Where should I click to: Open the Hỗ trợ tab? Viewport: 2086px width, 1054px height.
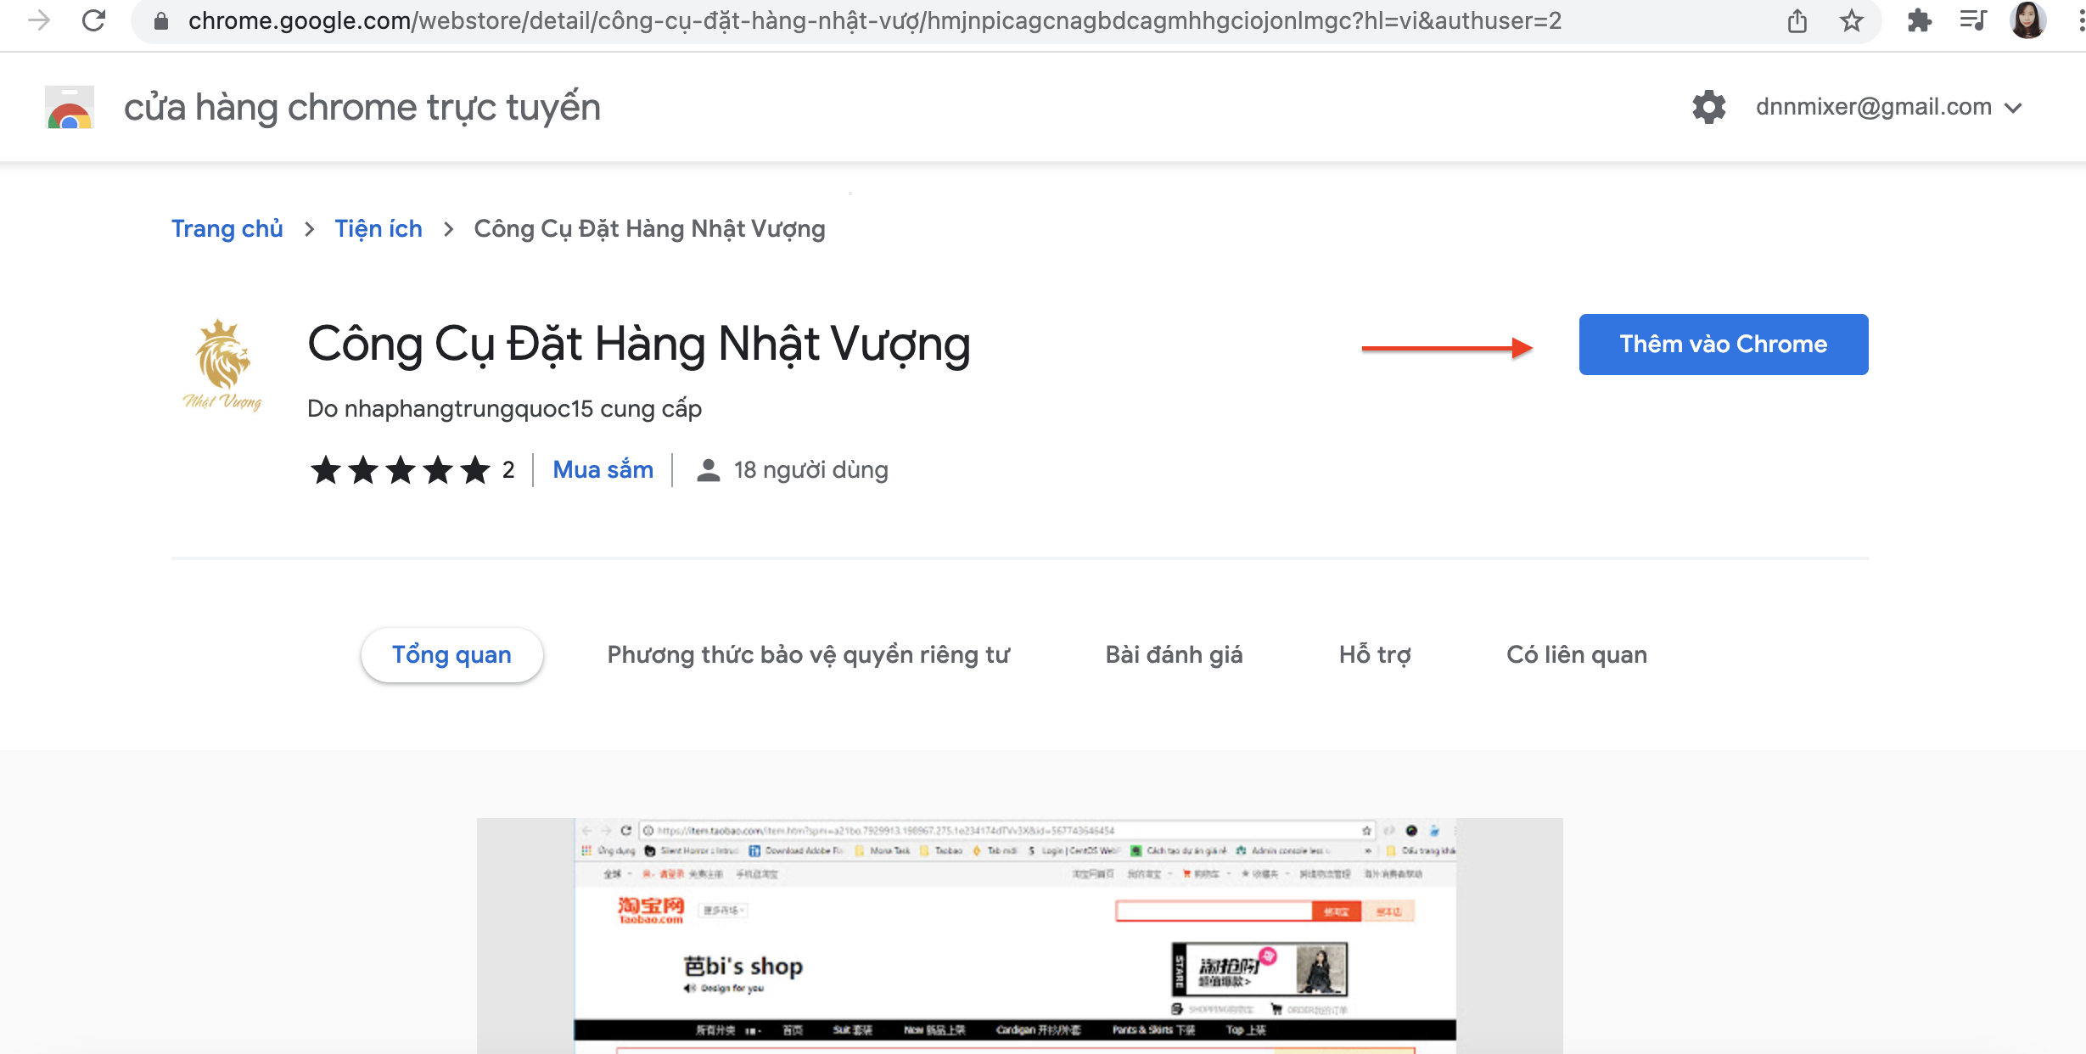click(x=1375, y=654)
